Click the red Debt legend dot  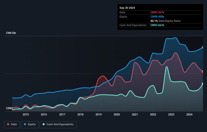pos(8,124)
